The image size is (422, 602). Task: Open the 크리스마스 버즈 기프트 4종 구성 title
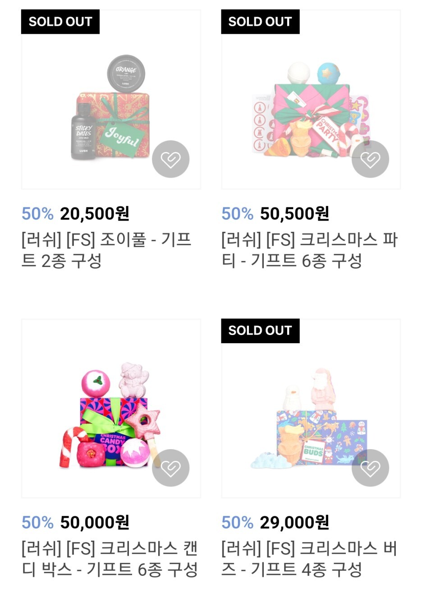coord(309,559)
